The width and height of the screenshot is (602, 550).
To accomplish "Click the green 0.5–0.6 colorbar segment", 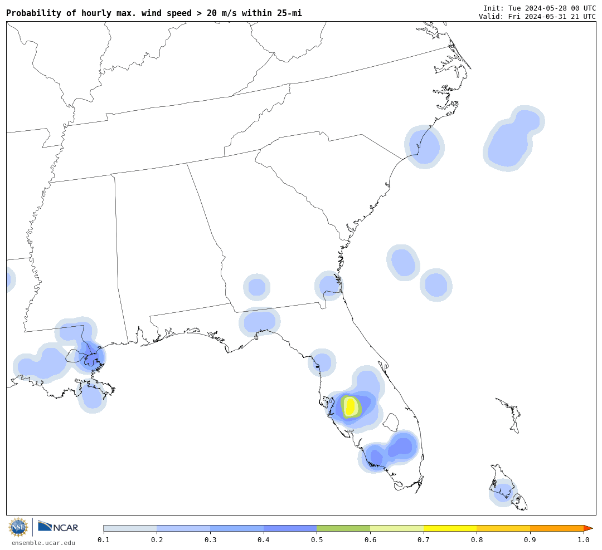I will [x=343, y=528].
